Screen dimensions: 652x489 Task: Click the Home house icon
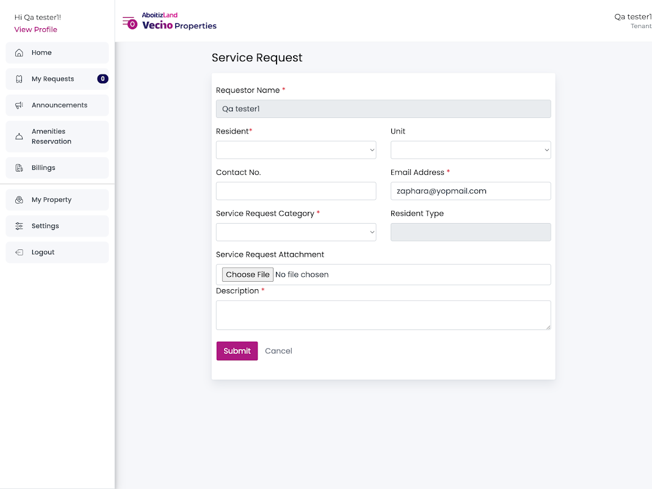pyautogui.click(x=19, y=53)
